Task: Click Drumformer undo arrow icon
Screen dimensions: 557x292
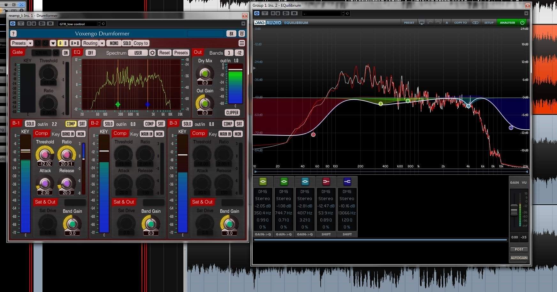Action: 38,43
